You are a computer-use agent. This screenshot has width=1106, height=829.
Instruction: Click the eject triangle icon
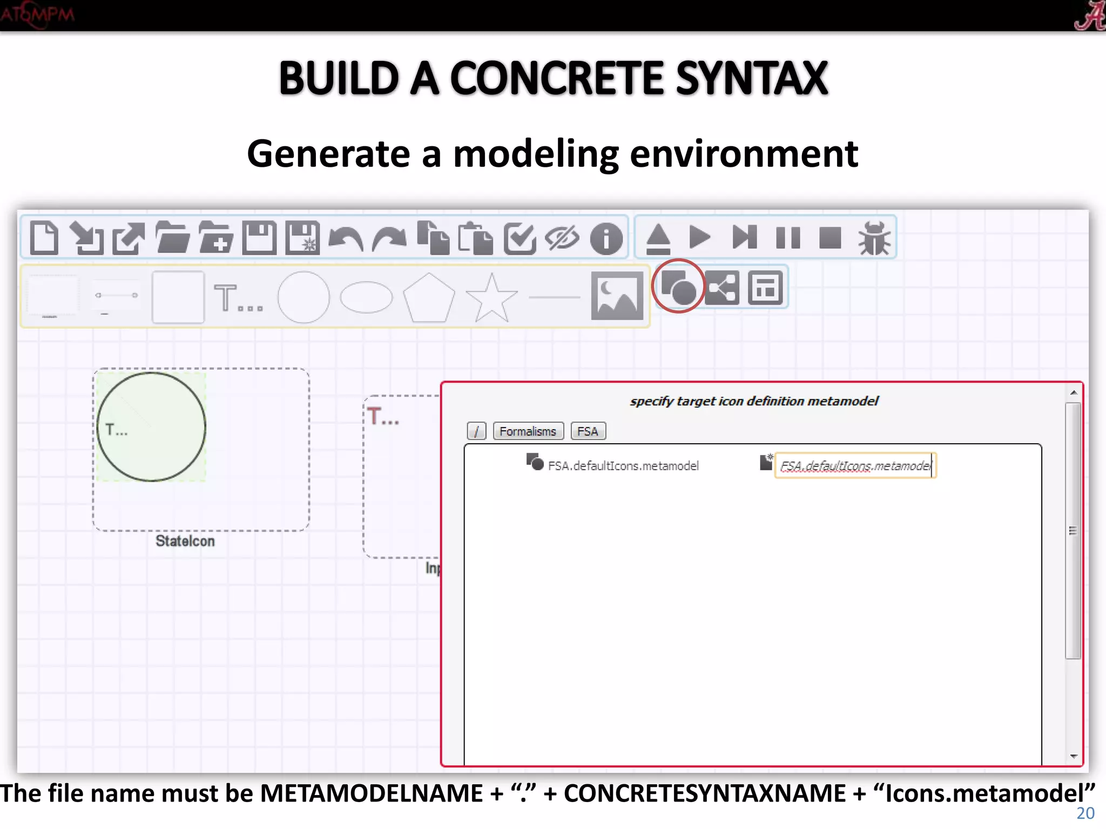click(x=658, y=238)
